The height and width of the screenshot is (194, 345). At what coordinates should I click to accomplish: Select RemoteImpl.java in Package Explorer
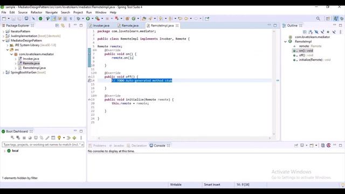tap(34, 68)
